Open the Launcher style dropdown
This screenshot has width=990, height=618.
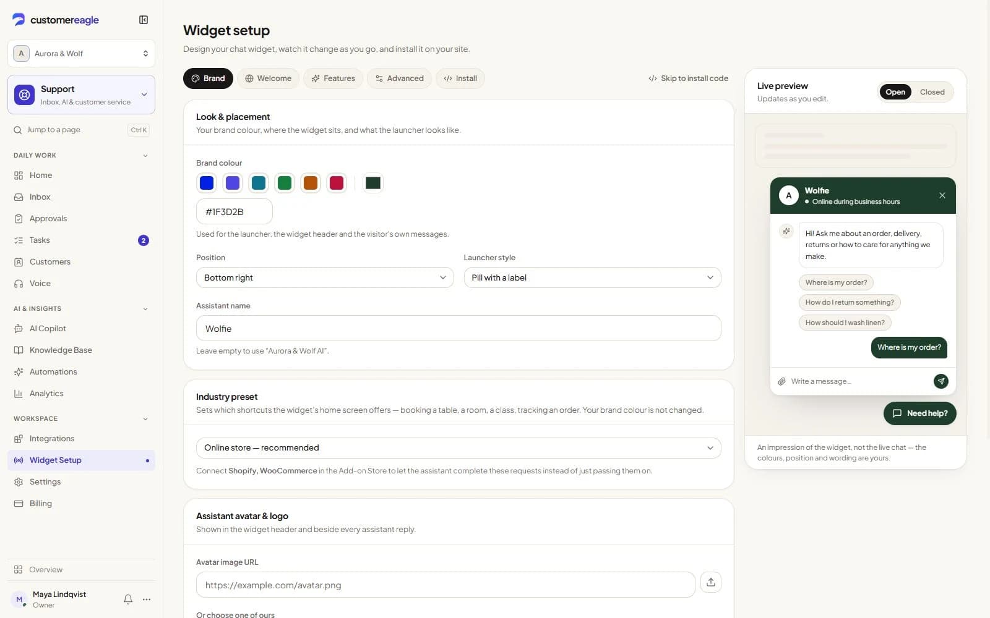[592, 277]
